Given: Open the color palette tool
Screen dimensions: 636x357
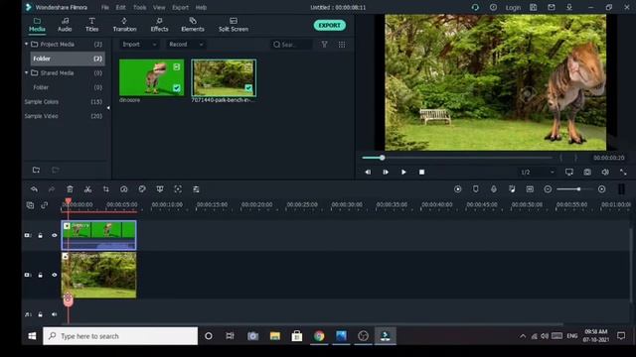Looking at the screenshot, I should point(142,189).
